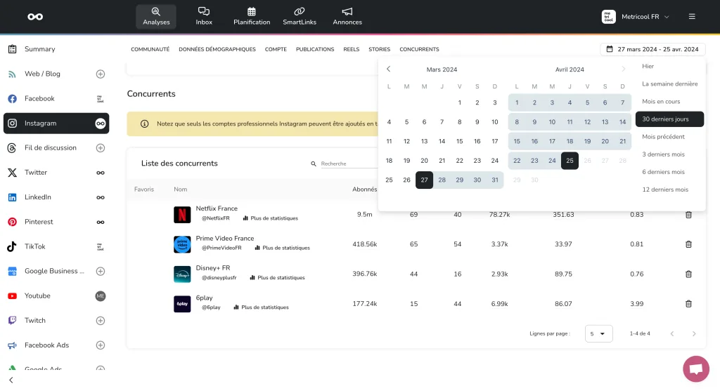Open the chat support bubble
This screenshot has height=391, width=720.
tap(695, 369)
